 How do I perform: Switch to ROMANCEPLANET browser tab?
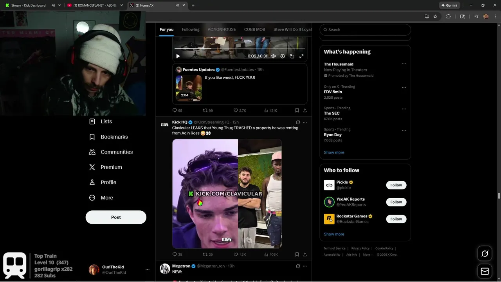(x=95, y=5)
